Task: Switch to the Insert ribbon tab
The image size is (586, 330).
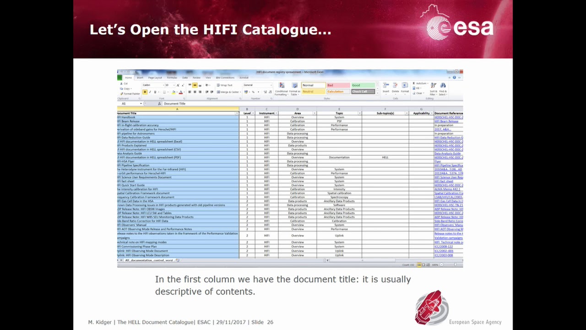Action: tap(140, 78)
